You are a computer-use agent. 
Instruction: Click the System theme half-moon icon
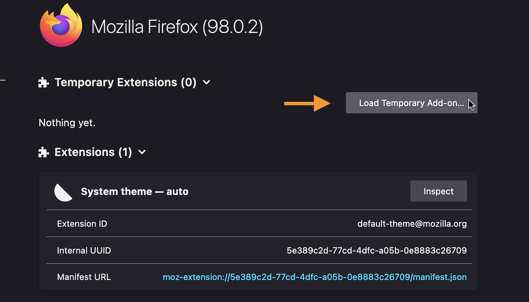coord(63,192)
